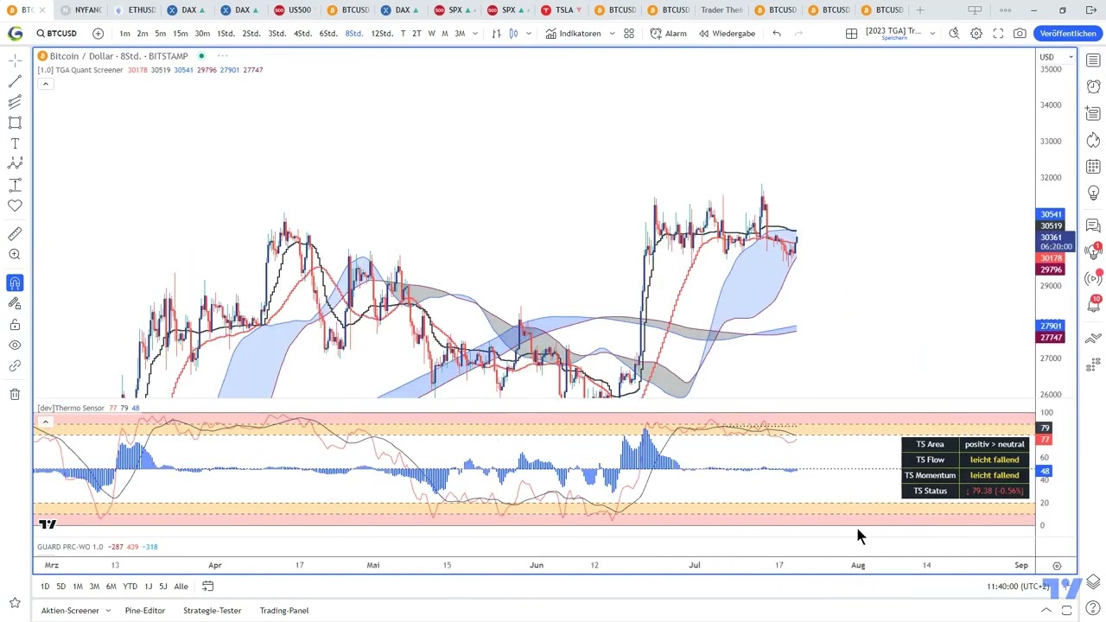This screenshot has height=622, width=1106.
Task: Select the rectangle shapes tool
Action: (x=15, y=123)
